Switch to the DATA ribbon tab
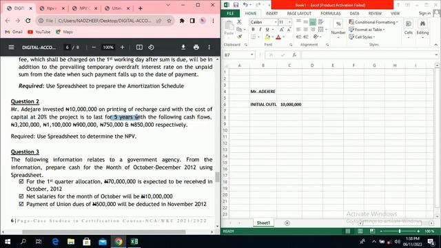The width and height of the screenshot is (441, 248). coord(354,13)
